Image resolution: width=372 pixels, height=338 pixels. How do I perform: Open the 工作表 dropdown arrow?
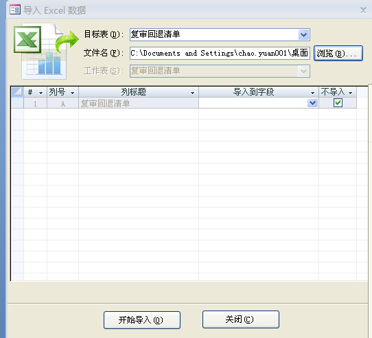[x=303, y=71]
